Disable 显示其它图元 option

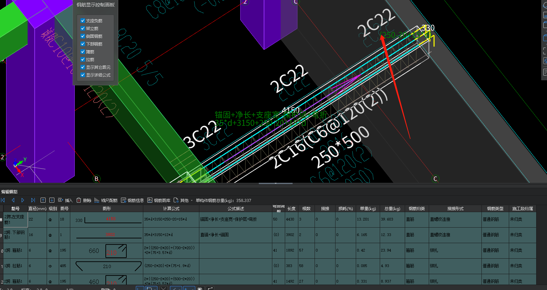pos(83,67)
